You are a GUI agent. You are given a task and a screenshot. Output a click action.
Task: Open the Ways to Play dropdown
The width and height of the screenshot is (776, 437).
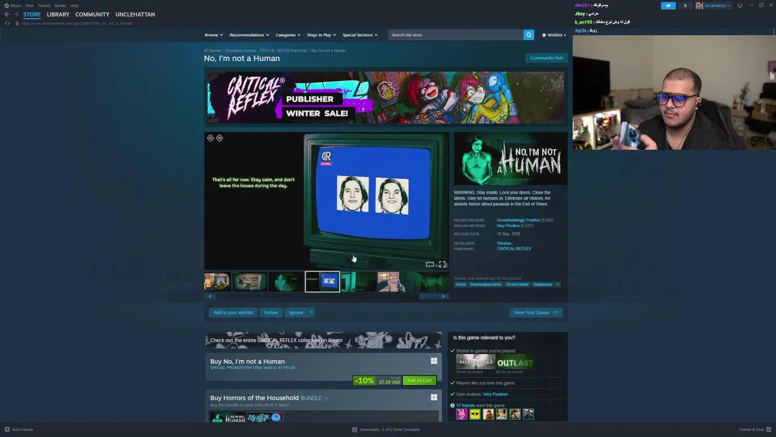pyautogui.click(x=321, y=35)
